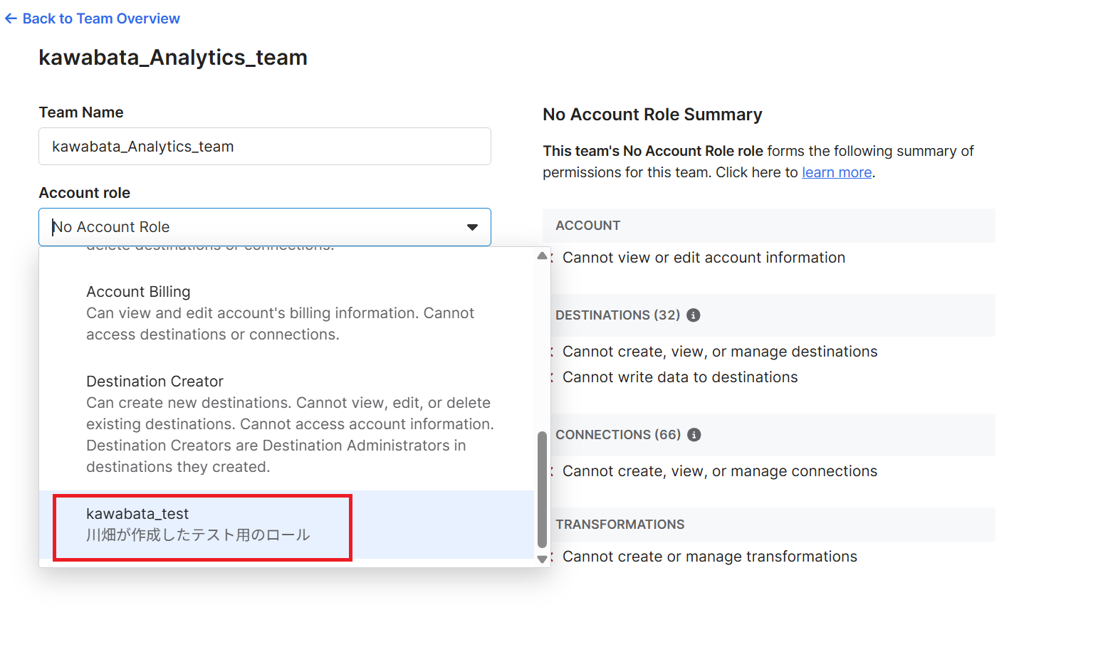This screenshot has height=652, width=1108.
Task: Open the Account role combo box
Action: [256, 227]
